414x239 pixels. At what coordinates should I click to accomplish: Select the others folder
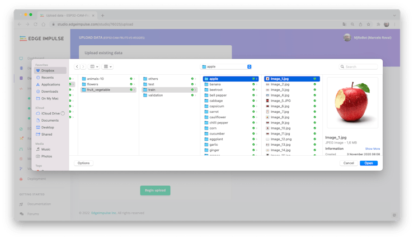(x=170, y=79)
